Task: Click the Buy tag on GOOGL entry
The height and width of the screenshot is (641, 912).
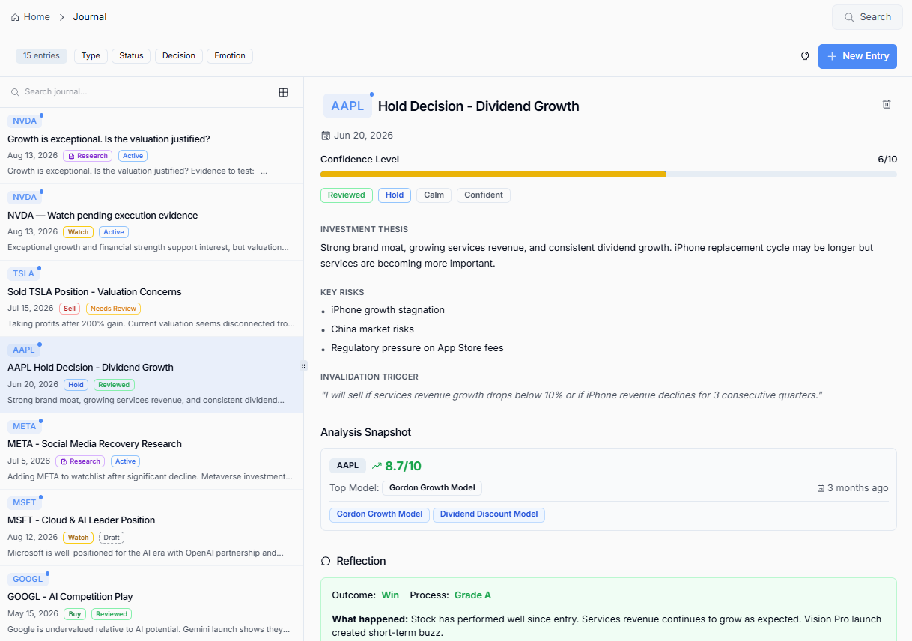Action: [75, 614]
